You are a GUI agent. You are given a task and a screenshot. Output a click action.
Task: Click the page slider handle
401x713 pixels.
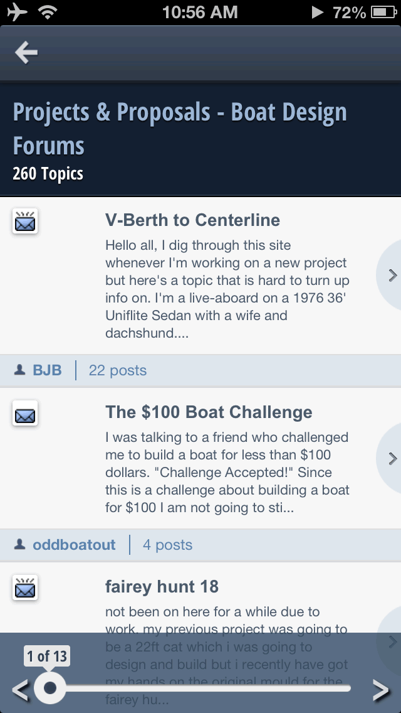coord(50,688)
